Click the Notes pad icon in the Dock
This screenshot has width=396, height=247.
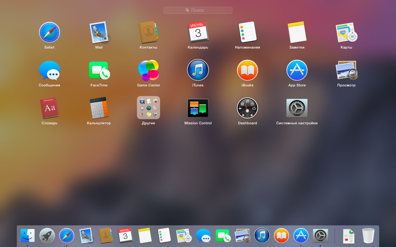[x=145, y=235]
